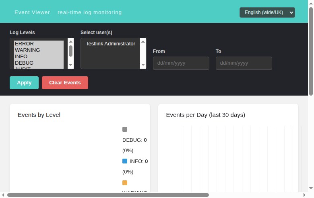The width and height of the screenshot is (314, 198).
Task: Click the real-time log monitoring subtitle
Action: click(x=89, y=12)
